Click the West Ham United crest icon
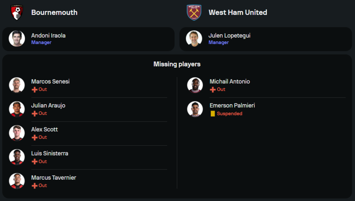 [x=194, y=12]
